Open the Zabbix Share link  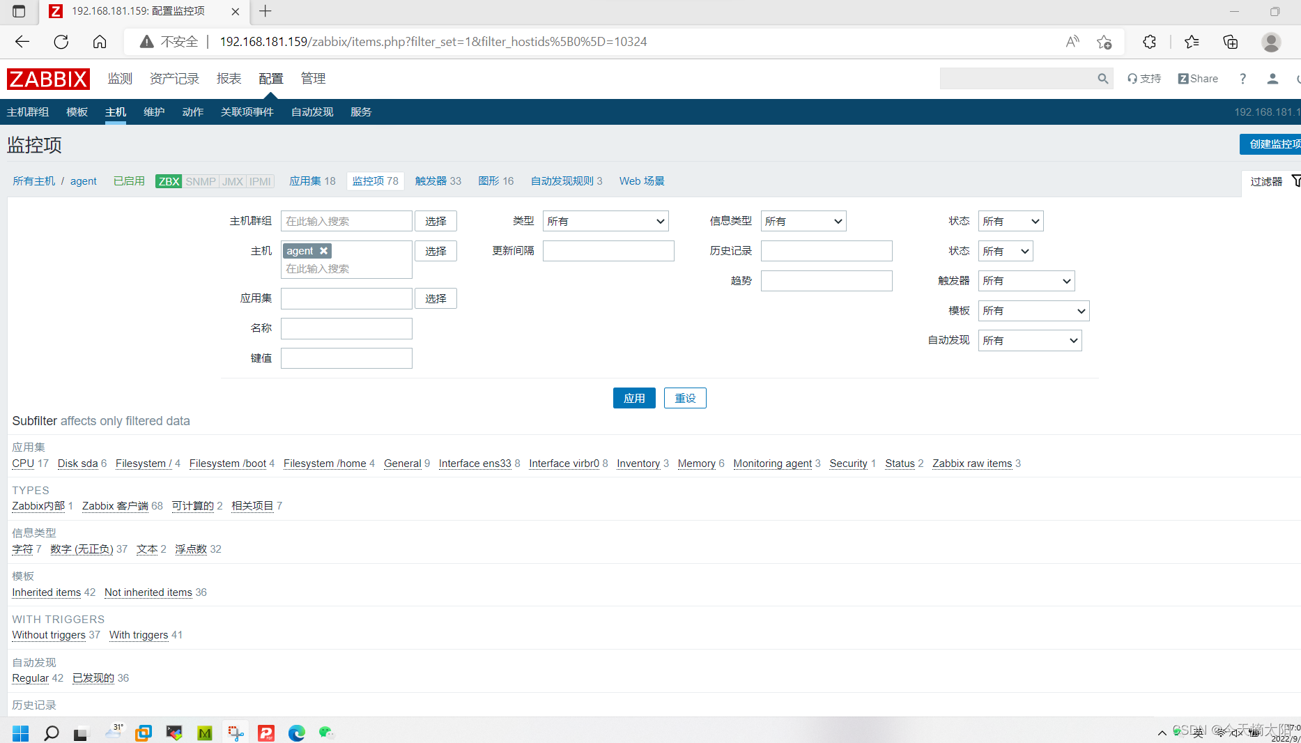click(x=1198, y=79)
